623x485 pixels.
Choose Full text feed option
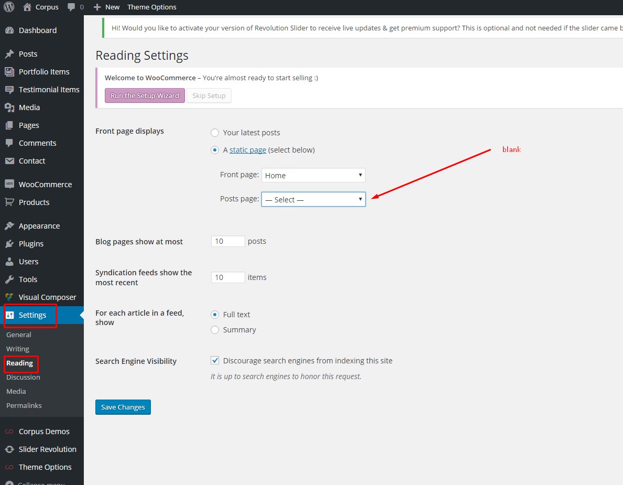coord(214,315)
